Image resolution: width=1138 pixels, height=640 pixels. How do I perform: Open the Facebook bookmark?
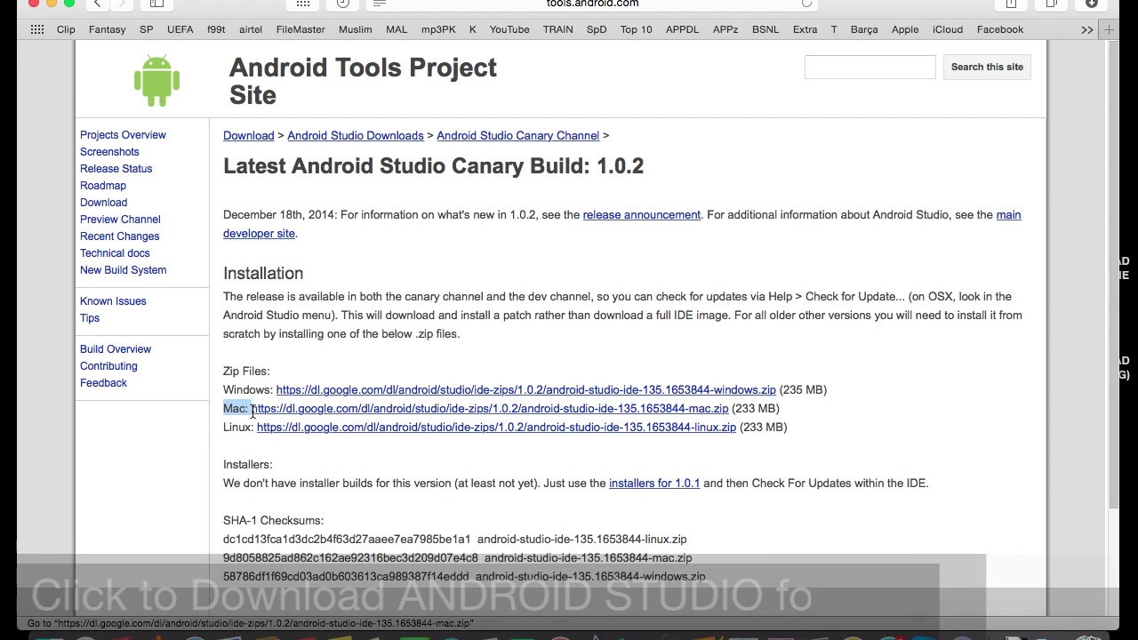pyautogui.click(x=1000, y=29)
